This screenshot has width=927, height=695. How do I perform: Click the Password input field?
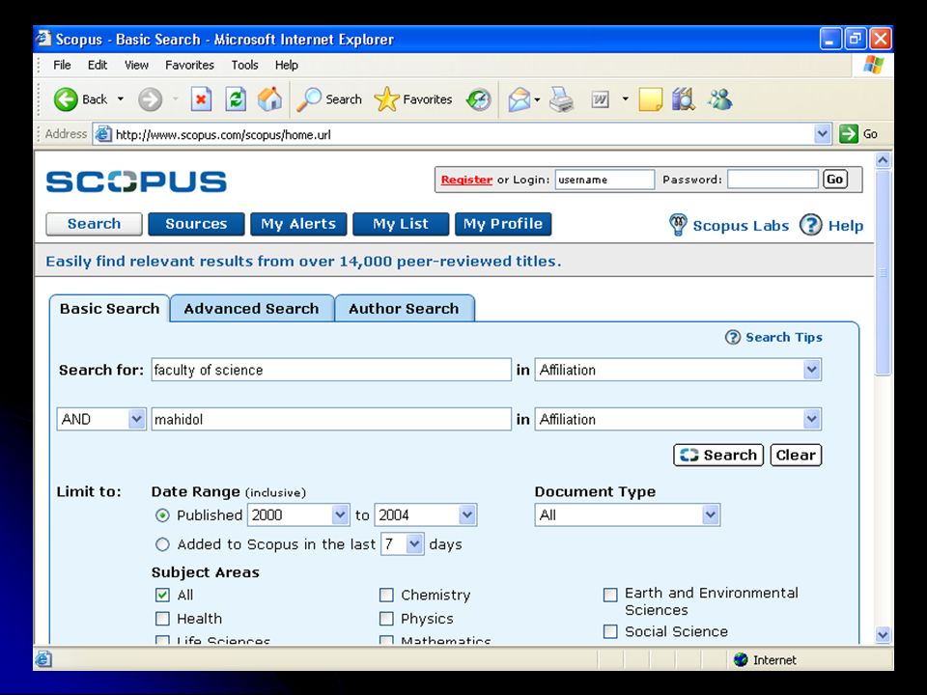(x=772, y=180)
